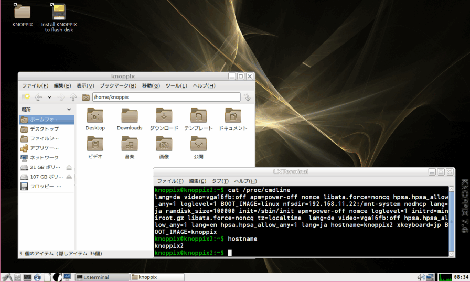Image resolution: width=470 pixels, height=282 pixels.
Task: Click the /home/knoppix path field
Action: pyautogui.click(x=166, y=97)
